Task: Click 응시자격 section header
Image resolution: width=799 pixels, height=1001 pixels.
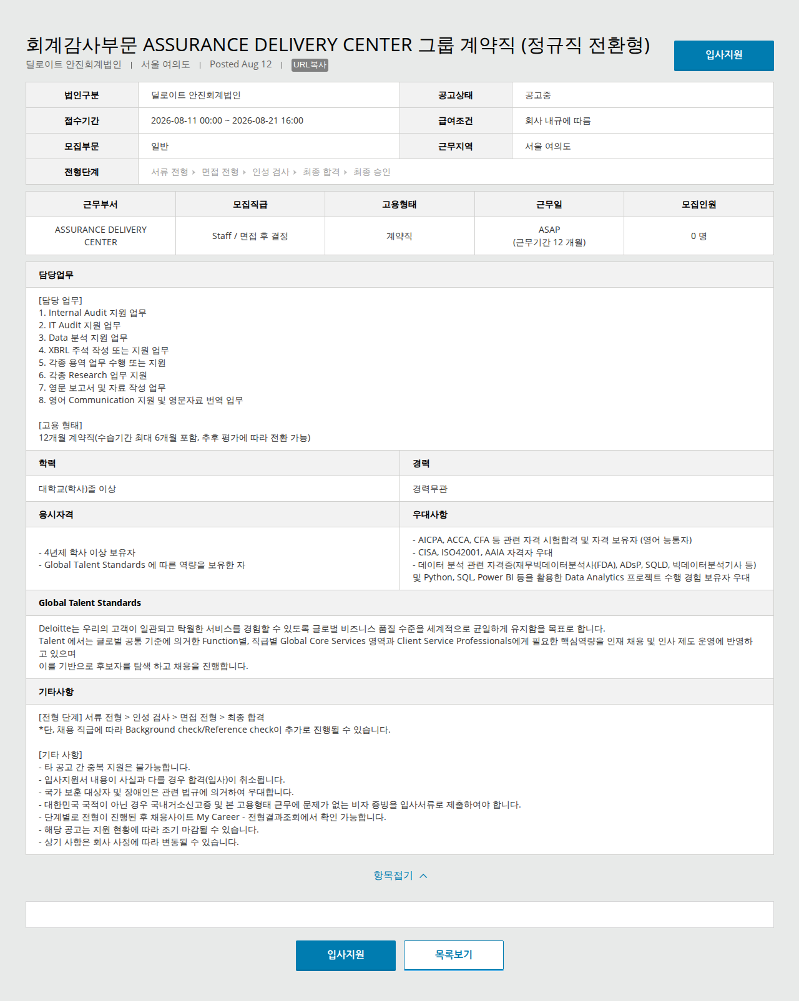Action: coord(213,515)
